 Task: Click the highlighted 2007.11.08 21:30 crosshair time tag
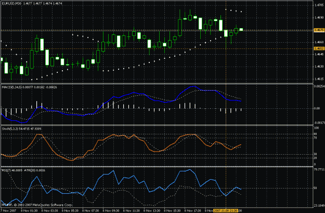[226, 211]
